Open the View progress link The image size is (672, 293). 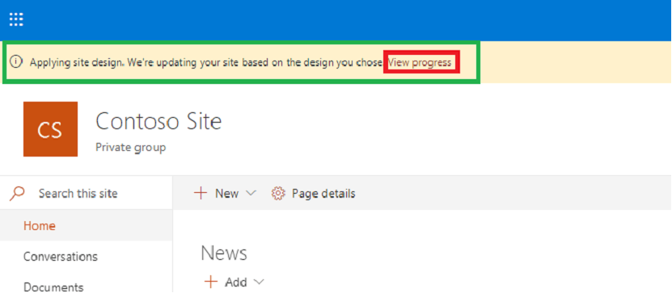pyautogui.click(x=420, y=62)
